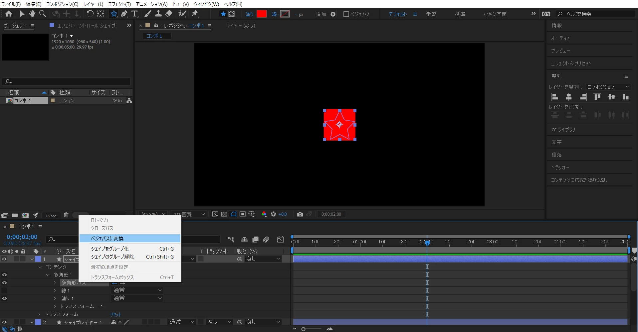
Task: Pick the Type text tool
Action: click(134, 14)
